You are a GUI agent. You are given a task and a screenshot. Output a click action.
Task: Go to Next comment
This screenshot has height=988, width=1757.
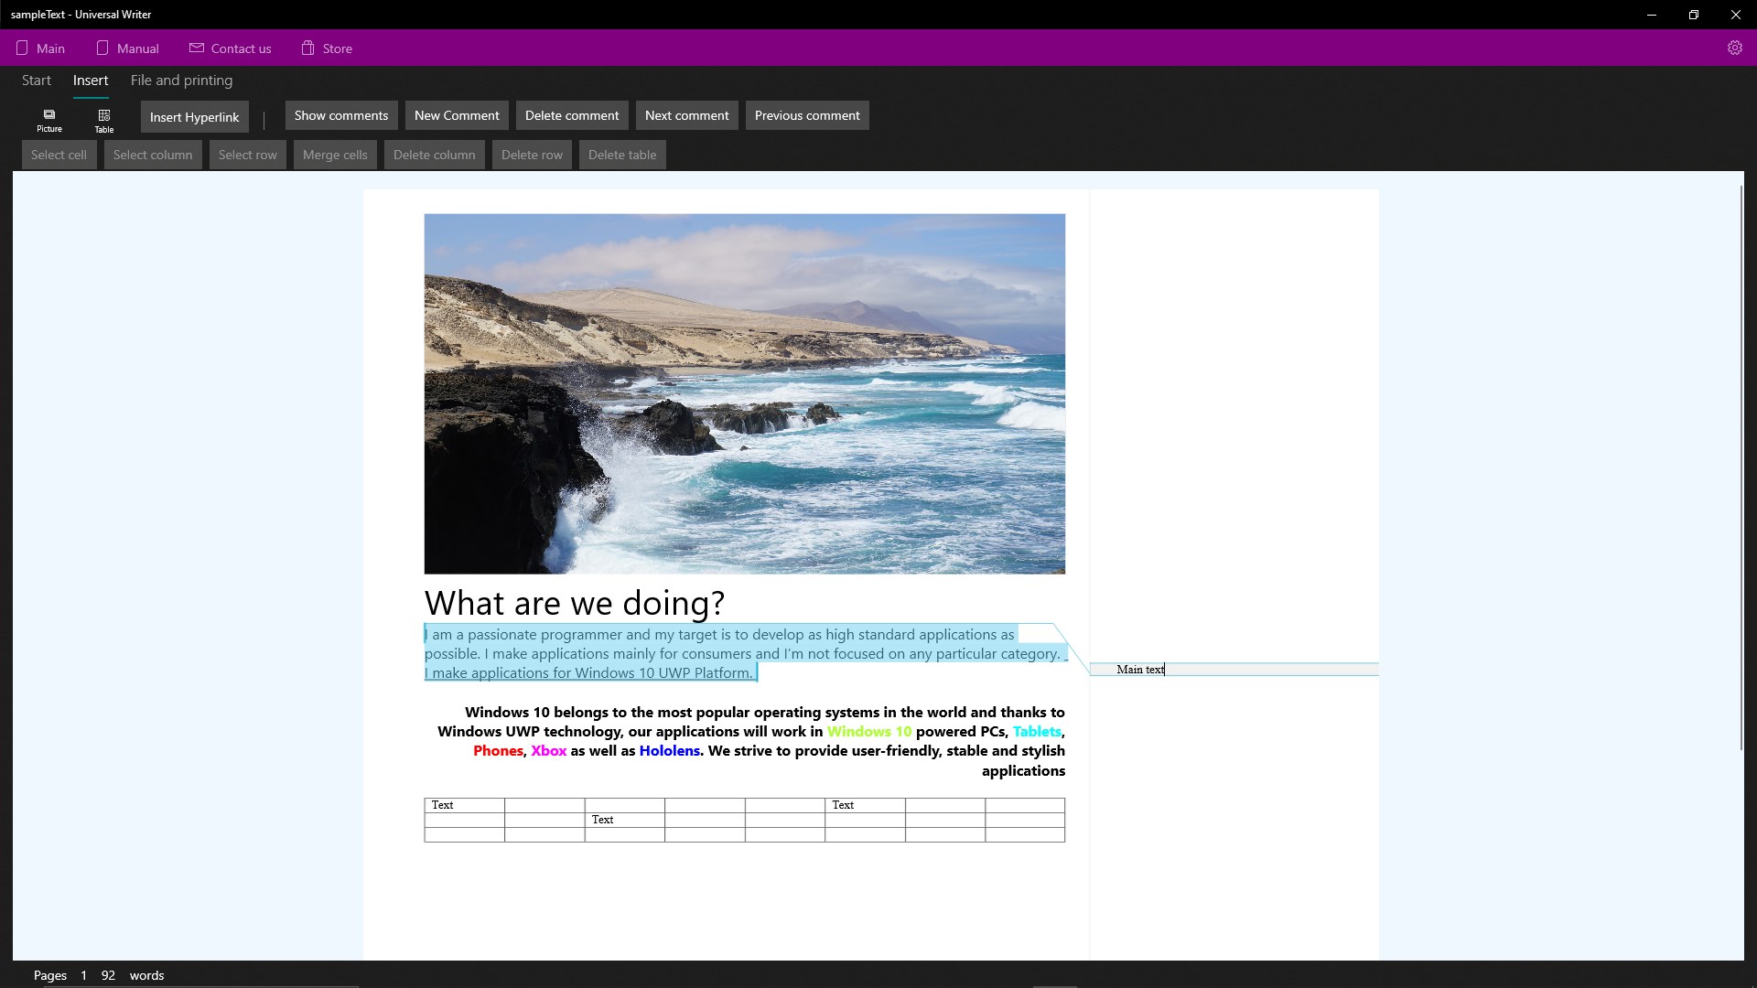(686, 115)
